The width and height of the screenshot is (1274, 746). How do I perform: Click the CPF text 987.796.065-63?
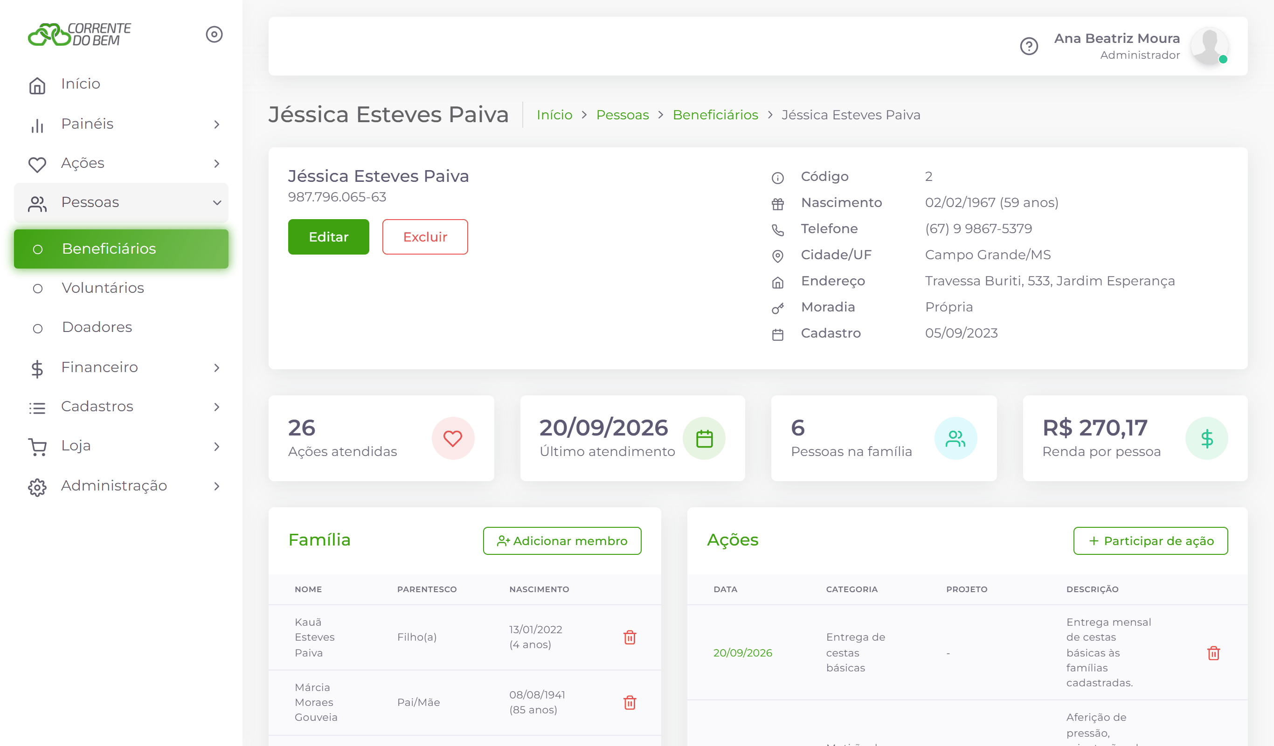(x=337, y=197)
